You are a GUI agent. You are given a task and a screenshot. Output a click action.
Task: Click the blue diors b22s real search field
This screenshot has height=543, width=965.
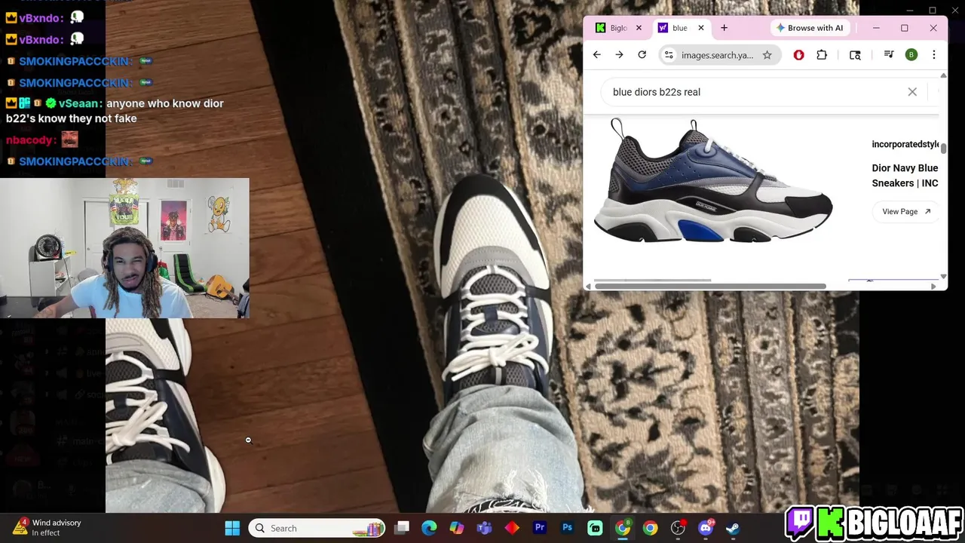coord(754,92)
